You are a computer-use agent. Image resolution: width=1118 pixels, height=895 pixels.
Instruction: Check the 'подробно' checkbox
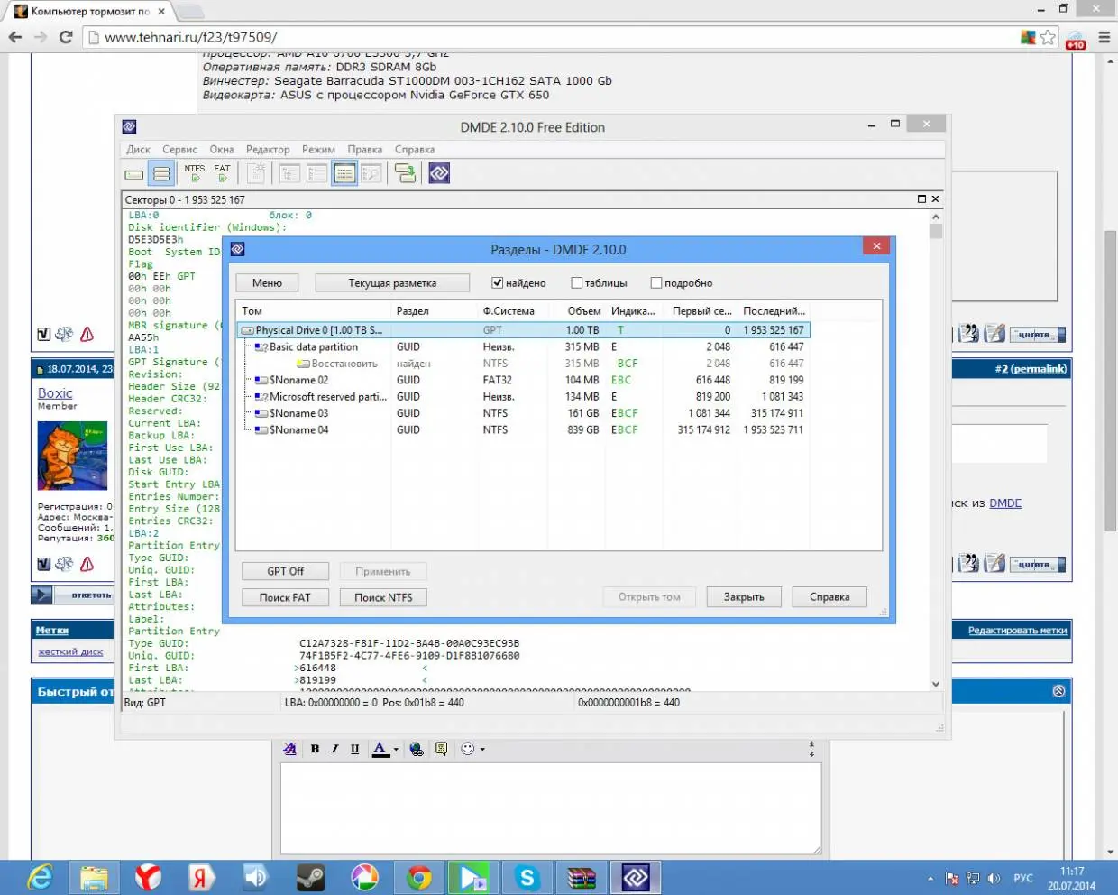click(x=656, y=283)
